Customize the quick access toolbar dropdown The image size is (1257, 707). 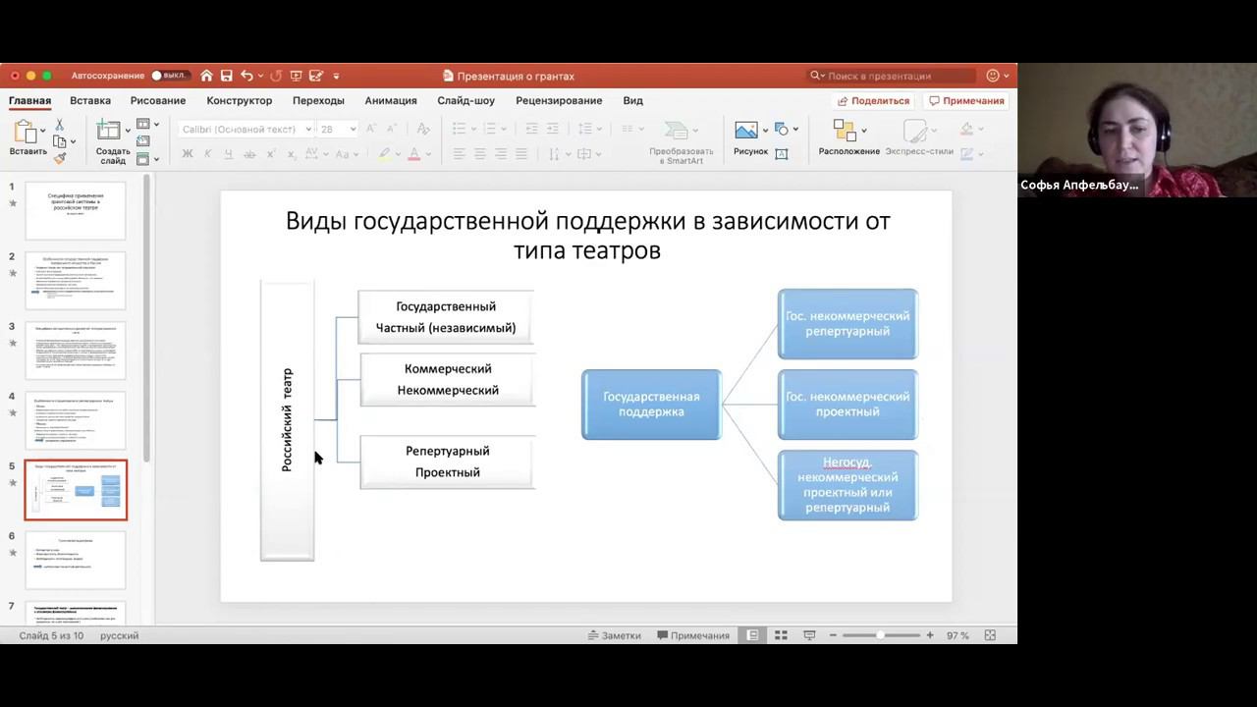[x=336, y=76]
